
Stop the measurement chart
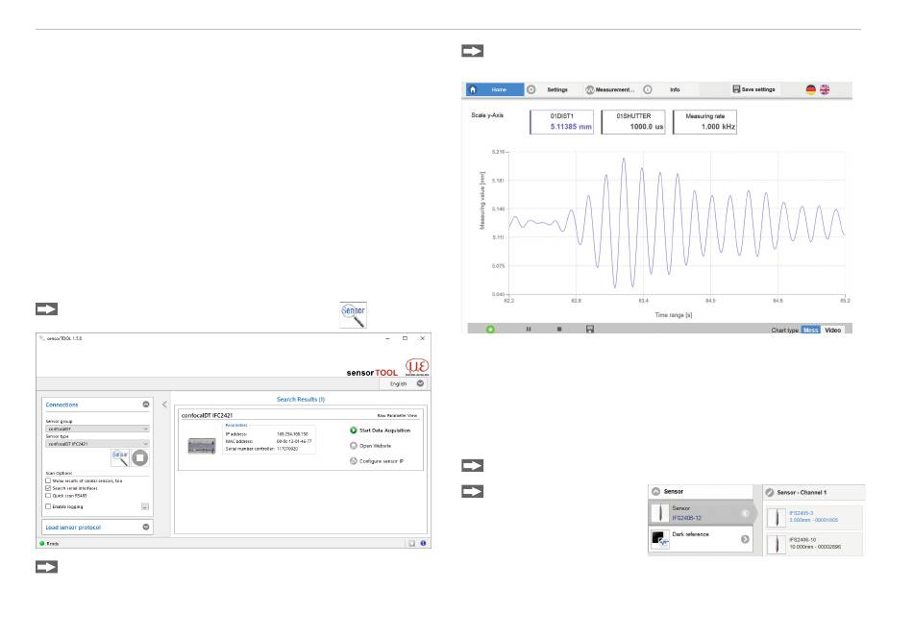coord(559,330)
